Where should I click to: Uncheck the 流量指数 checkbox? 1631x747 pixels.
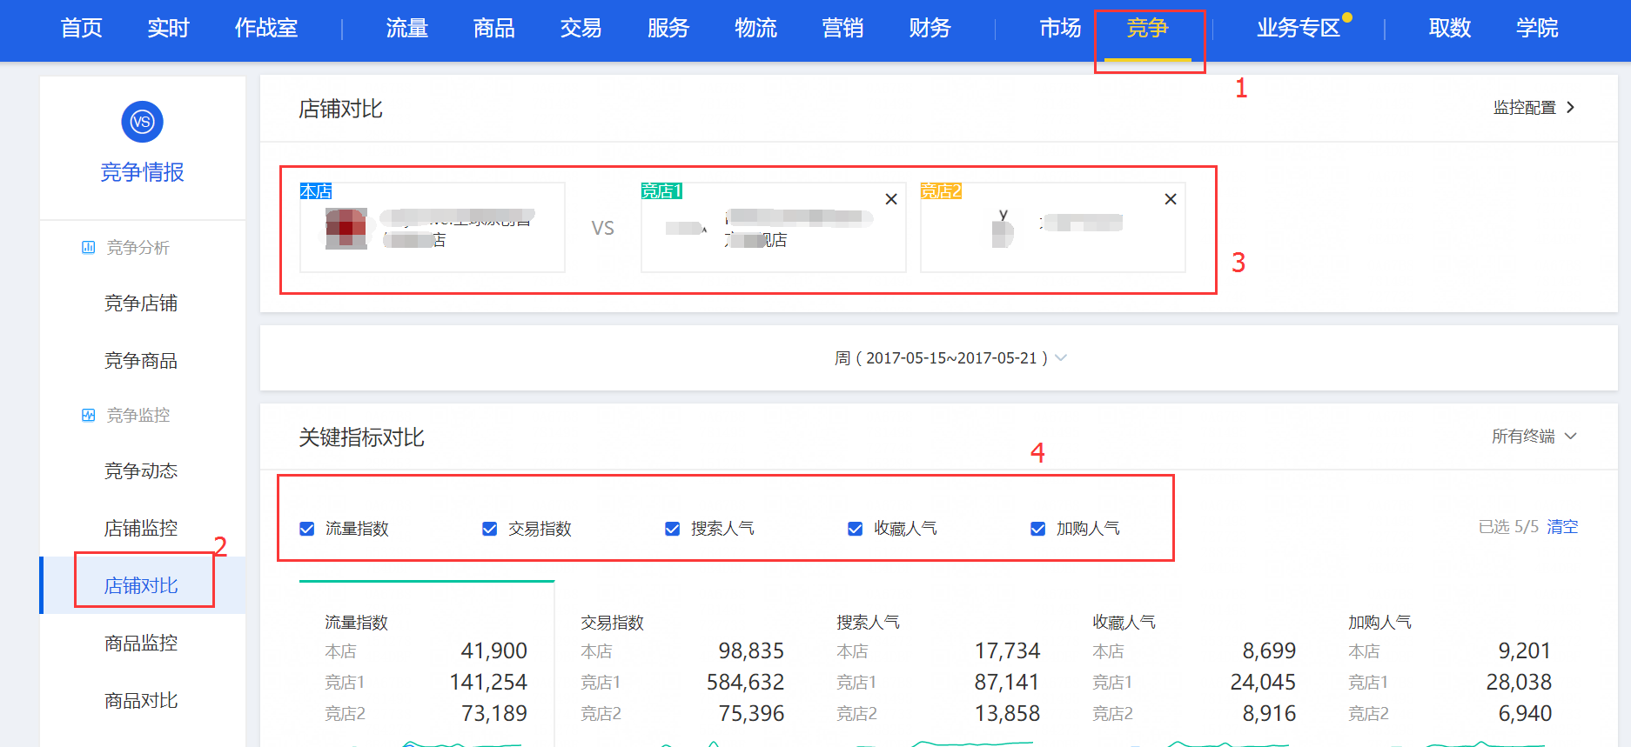coord(307,529)
